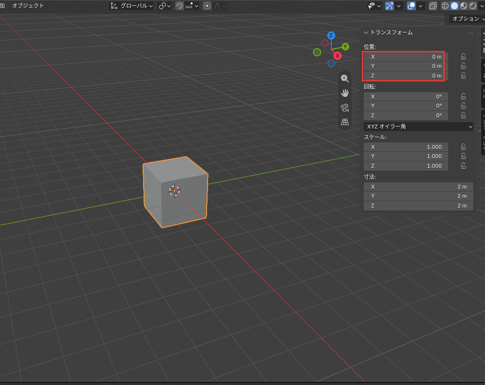Click the トランスフォーム panel drag handle

click(x=470, y=33)
